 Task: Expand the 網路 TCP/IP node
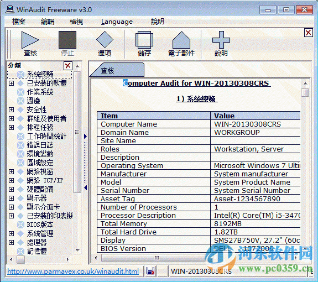click(12, 180)
